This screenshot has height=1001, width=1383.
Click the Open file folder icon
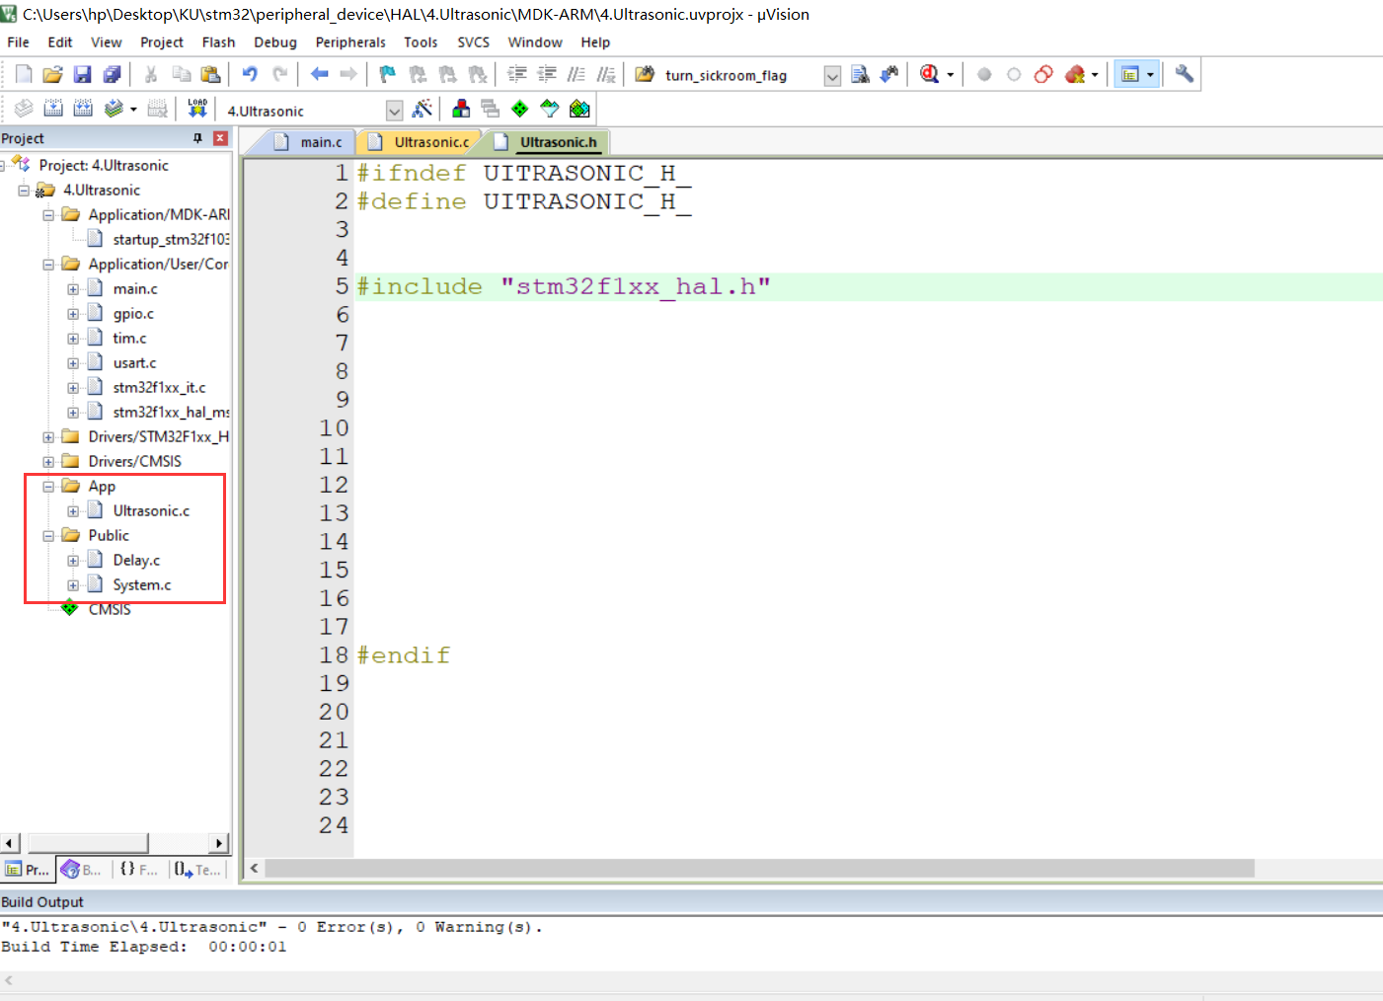pos(53,74)
